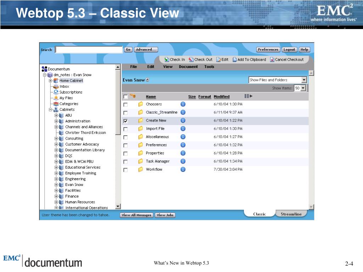The image size is (363, 272).
Task: Open info icon for Choosers folder
Action: pyautogui.click(x=183, y=104)
